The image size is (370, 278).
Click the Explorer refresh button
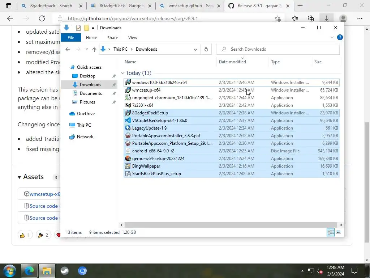206,49
